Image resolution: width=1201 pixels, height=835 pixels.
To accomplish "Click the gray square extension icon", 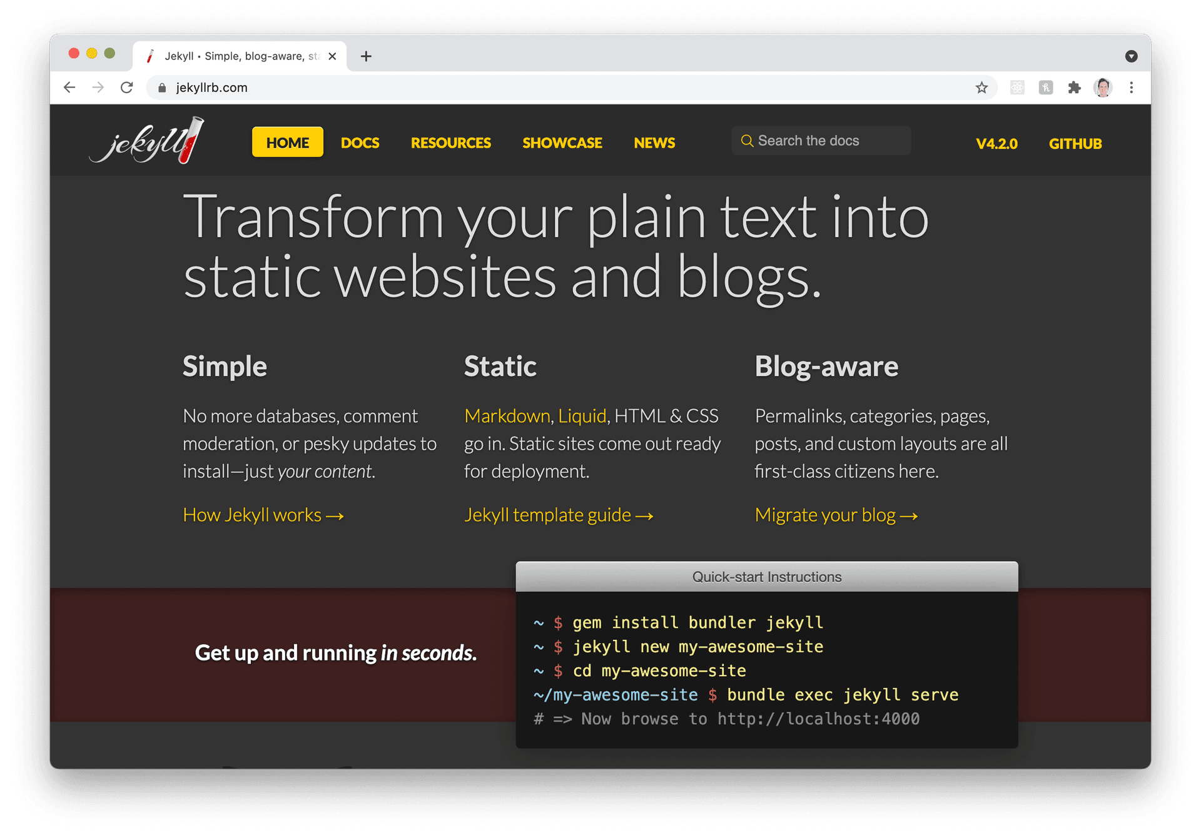I will [1046, 88].
